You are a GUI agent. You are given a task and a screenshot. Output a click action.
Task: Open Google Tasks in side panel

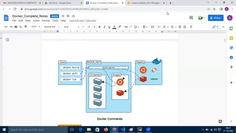point(231,48)
